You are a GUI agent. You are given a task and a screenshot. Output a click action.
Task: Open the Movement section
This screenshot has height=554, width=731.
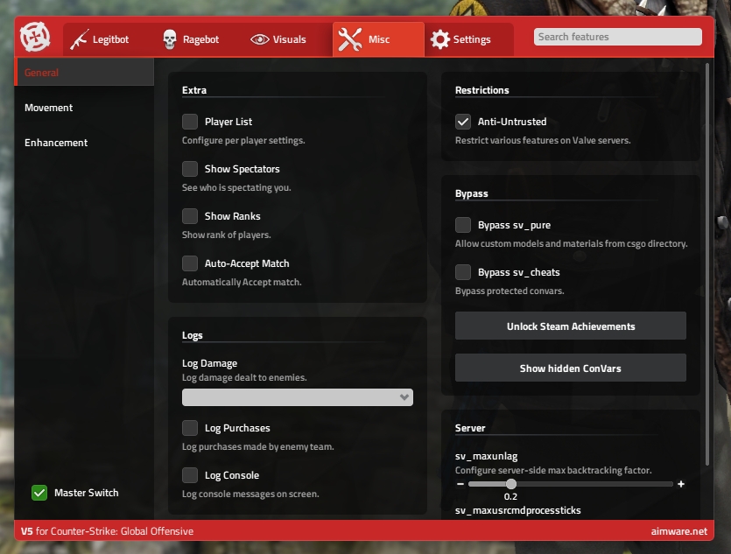pos(49,108)
